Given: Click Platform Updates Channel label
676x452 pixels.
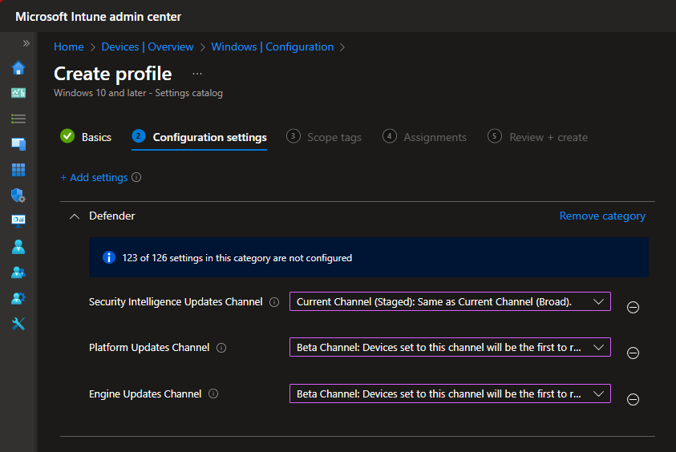Looking at the screenshot, I should (149, 347).
